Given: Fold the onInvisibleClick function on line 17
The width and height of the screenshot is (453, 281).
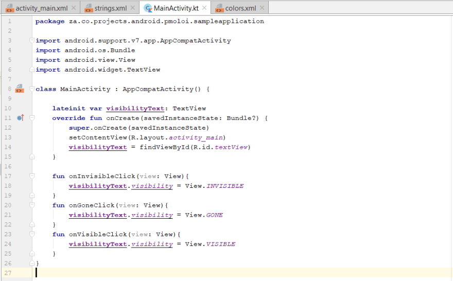Looking at the screenshot, I should point(32,176).
